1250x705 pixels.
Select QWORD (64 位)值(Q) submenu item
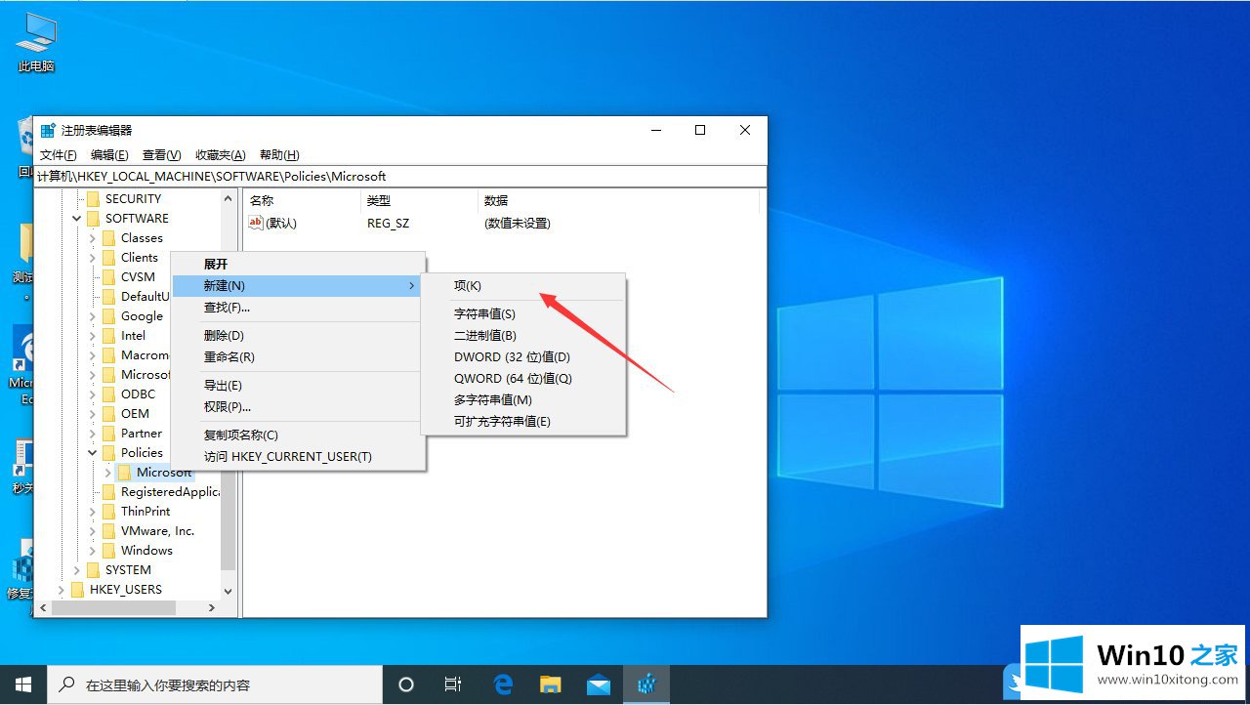(x=523, y=379)
